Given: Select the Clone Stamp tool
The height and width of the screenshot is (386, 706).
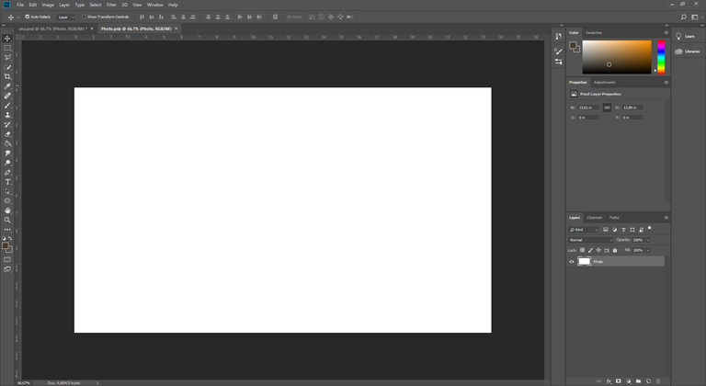Looking at the screenshot, I should [7, 115].
